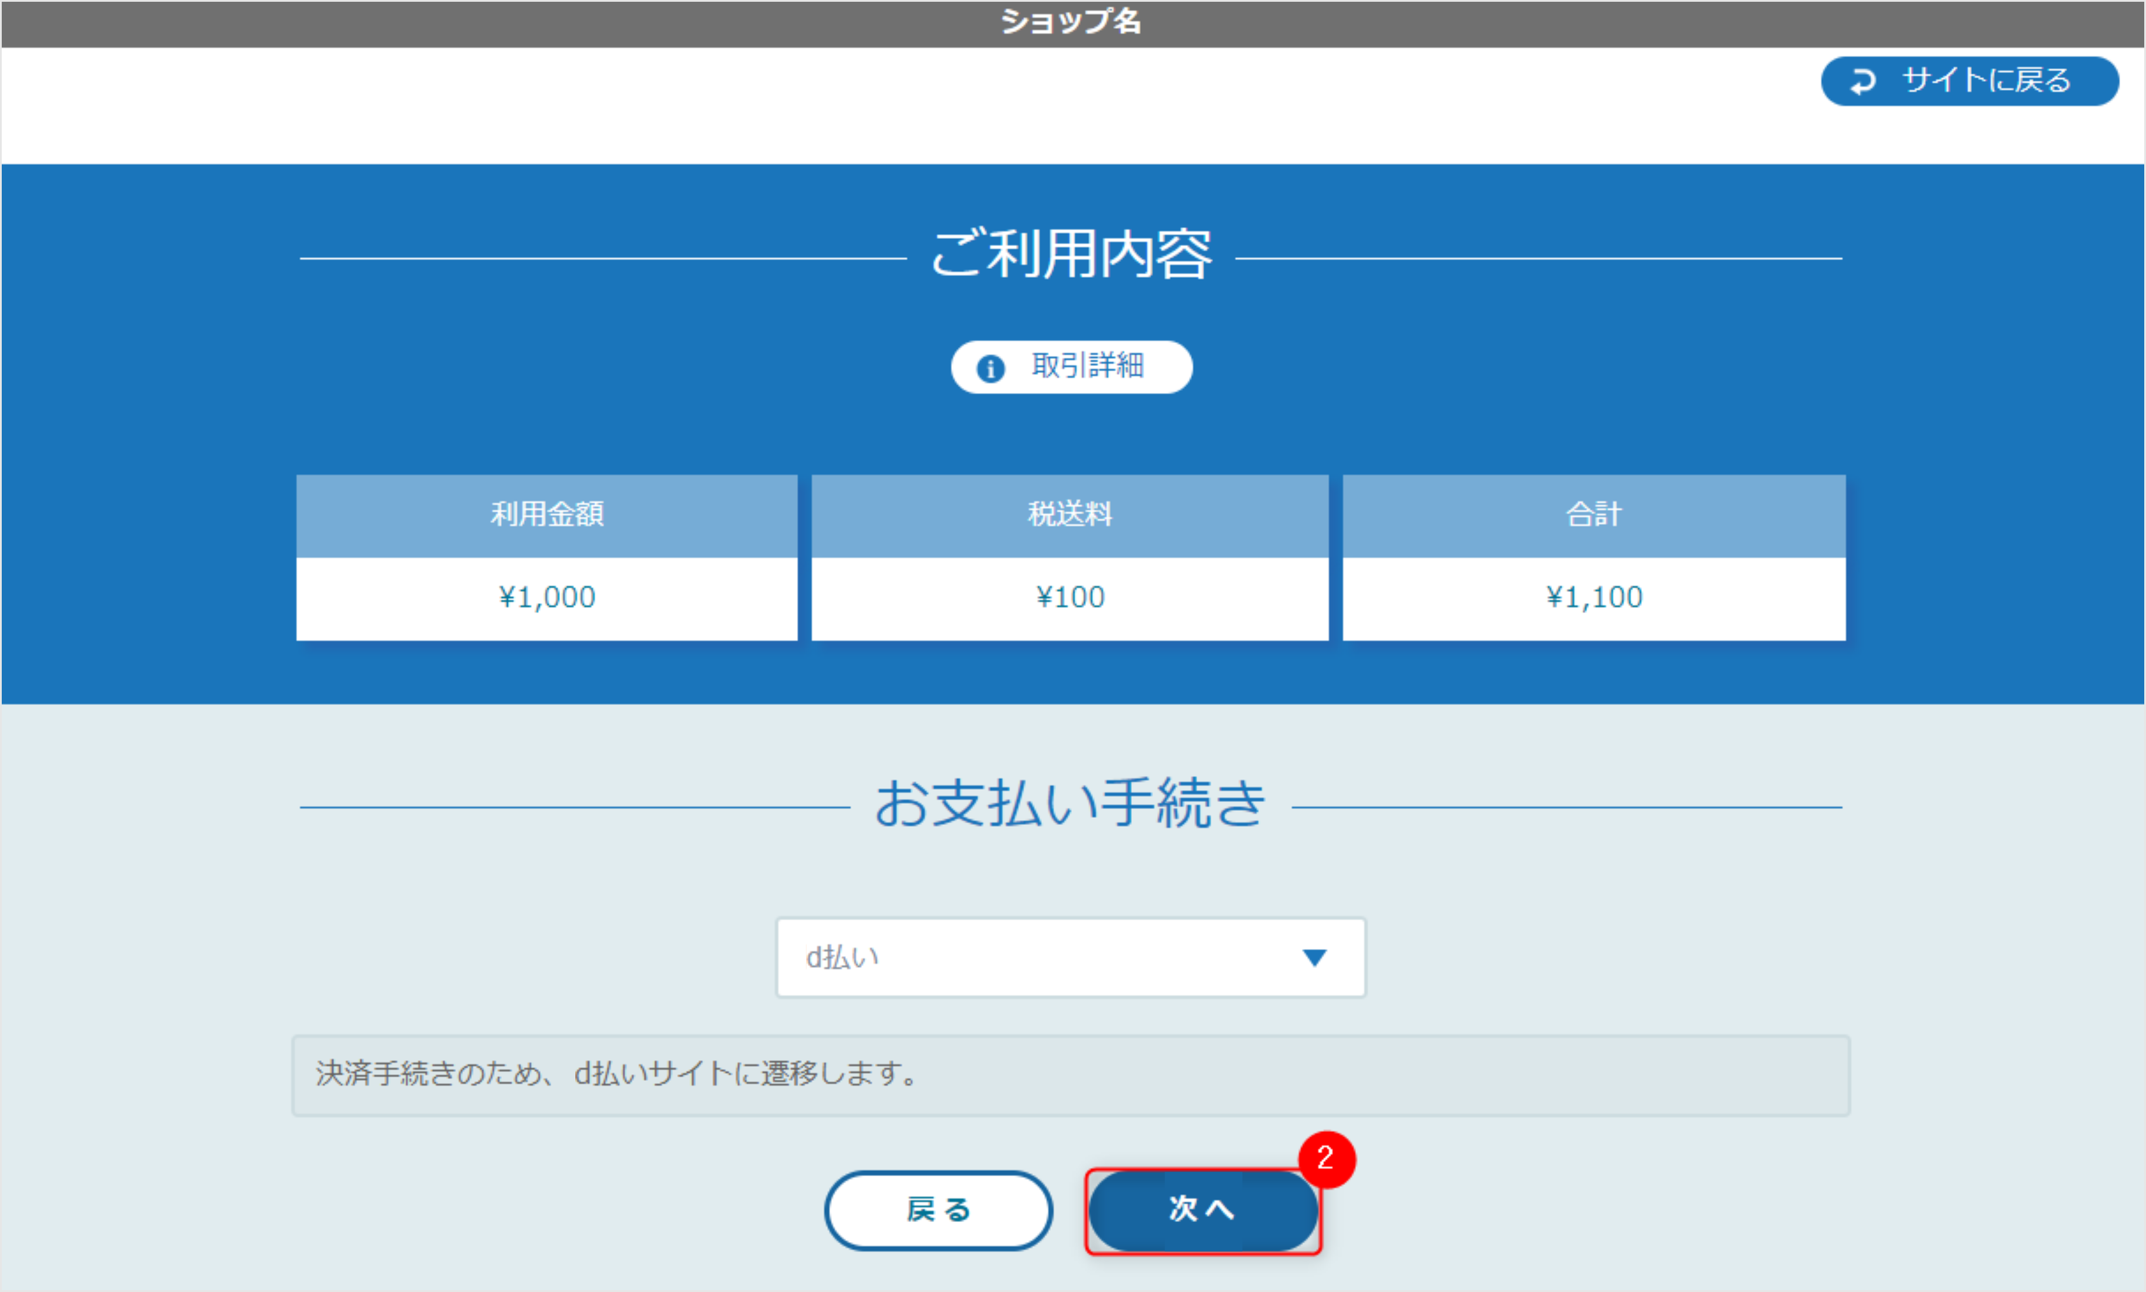Click the 税送料 column header

click(1069, 515)
